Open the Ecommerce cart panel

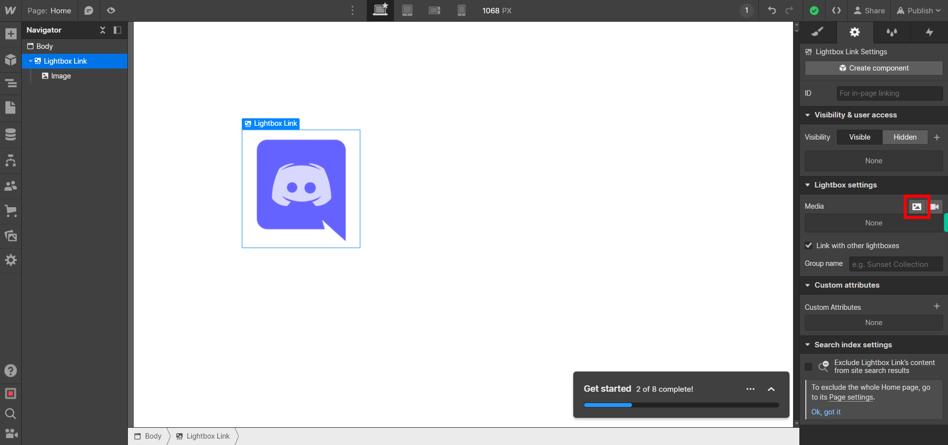(10, 211)
